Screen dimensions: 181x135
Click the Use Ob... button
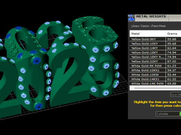(x=176, y=94)
